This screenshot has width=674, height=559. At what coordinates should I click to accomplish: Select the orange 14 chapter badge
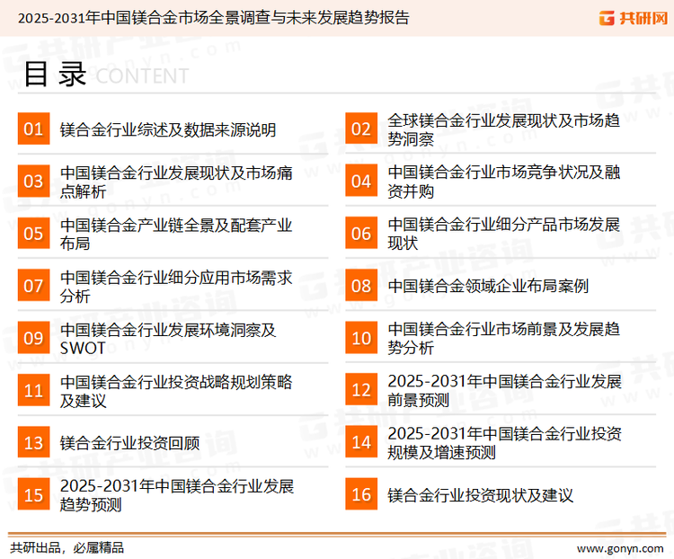pyautogui.click(x=361, y=442)
